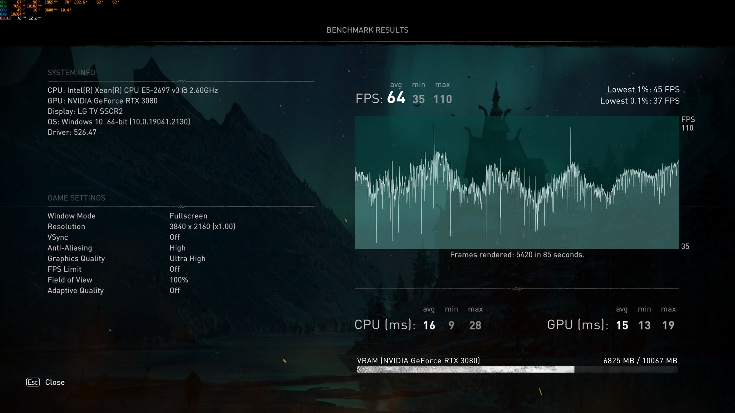The width and height of the screenshot is (735, 413).
Task: Click the Adaptive Quality Off value
Action: point(174,291)
